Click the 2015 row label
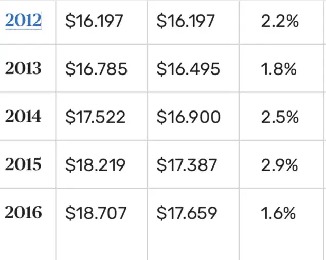 (23, 164)
